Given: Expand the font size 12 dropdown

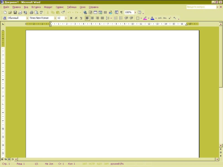Looking at the screenshot, I should point(66,18).
